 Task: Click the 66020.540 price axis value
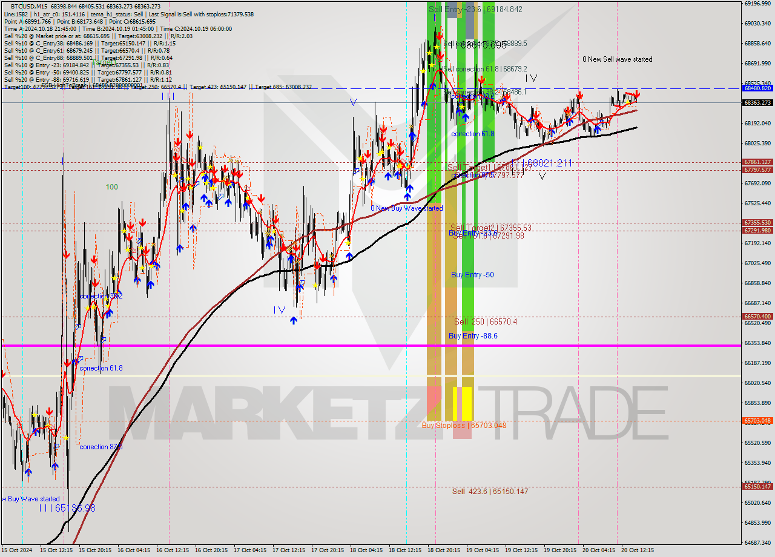pyautogui.click(x=757, y=383)
